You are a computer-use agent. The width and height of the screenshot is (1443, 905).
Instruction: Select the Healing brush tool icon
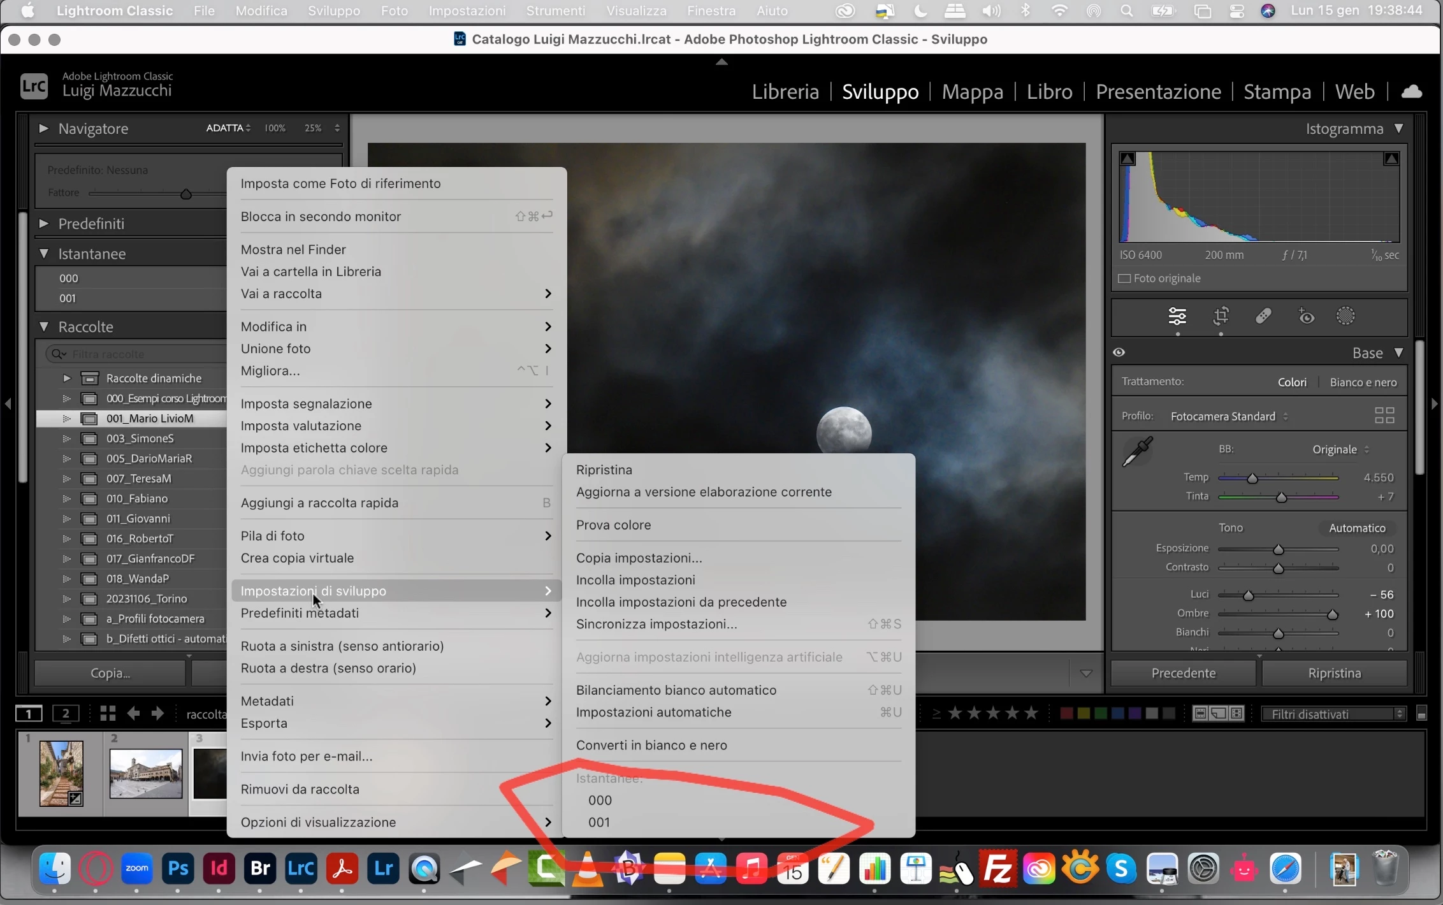point(1263,316)
